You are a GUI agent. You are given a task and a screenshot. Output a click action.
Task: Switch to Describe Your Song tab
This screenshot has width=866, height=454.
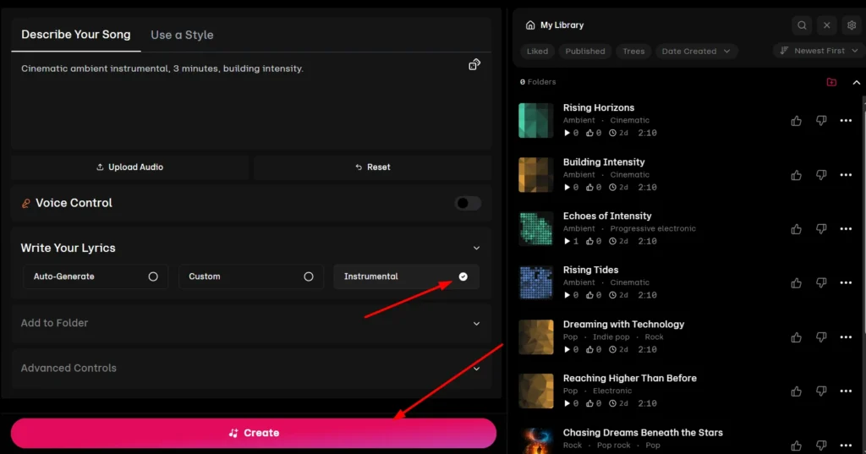[x=75, y=35]
